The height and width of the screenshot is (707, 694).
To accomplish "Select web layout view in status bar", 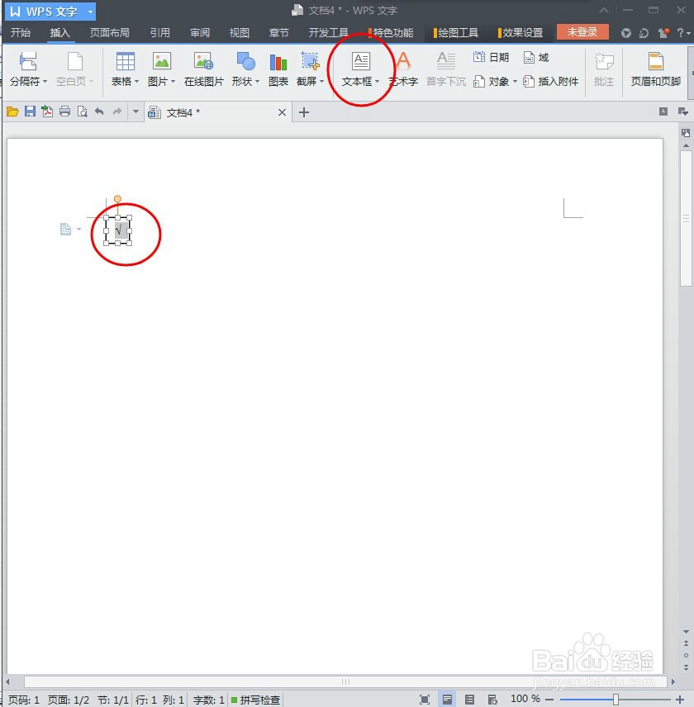I will [x=492, y=700].
